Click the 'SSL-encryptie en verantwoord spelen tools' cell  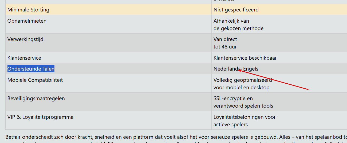[243, 102]
